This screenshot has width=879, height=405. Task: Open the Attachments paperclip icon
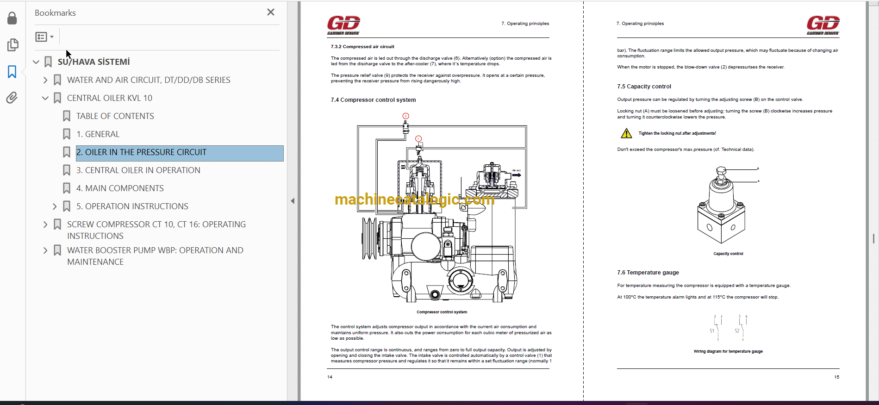pyautogui.click(x=12, y=98)
